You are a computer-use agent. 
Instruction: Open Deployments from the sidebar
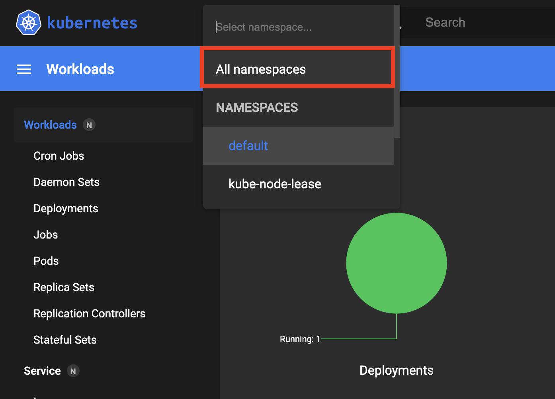click(66, 208)
